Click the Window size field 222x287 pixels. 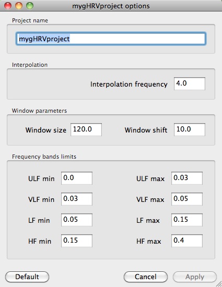86,129
